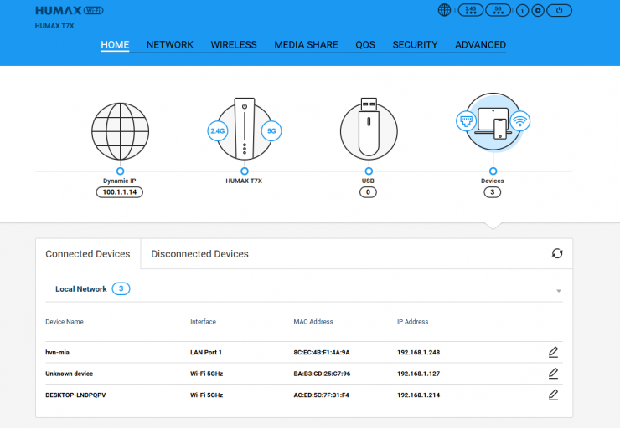620x428 pixels.
Task: Click MAC address BA:B3:CD:25:C7:96
Action: [x=322, y=374]
